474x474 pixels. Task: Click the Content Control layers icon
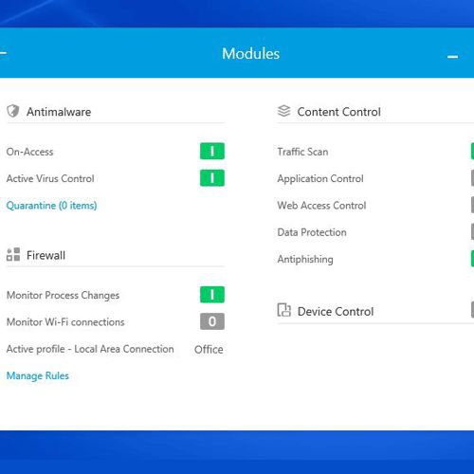pos(283,111)
